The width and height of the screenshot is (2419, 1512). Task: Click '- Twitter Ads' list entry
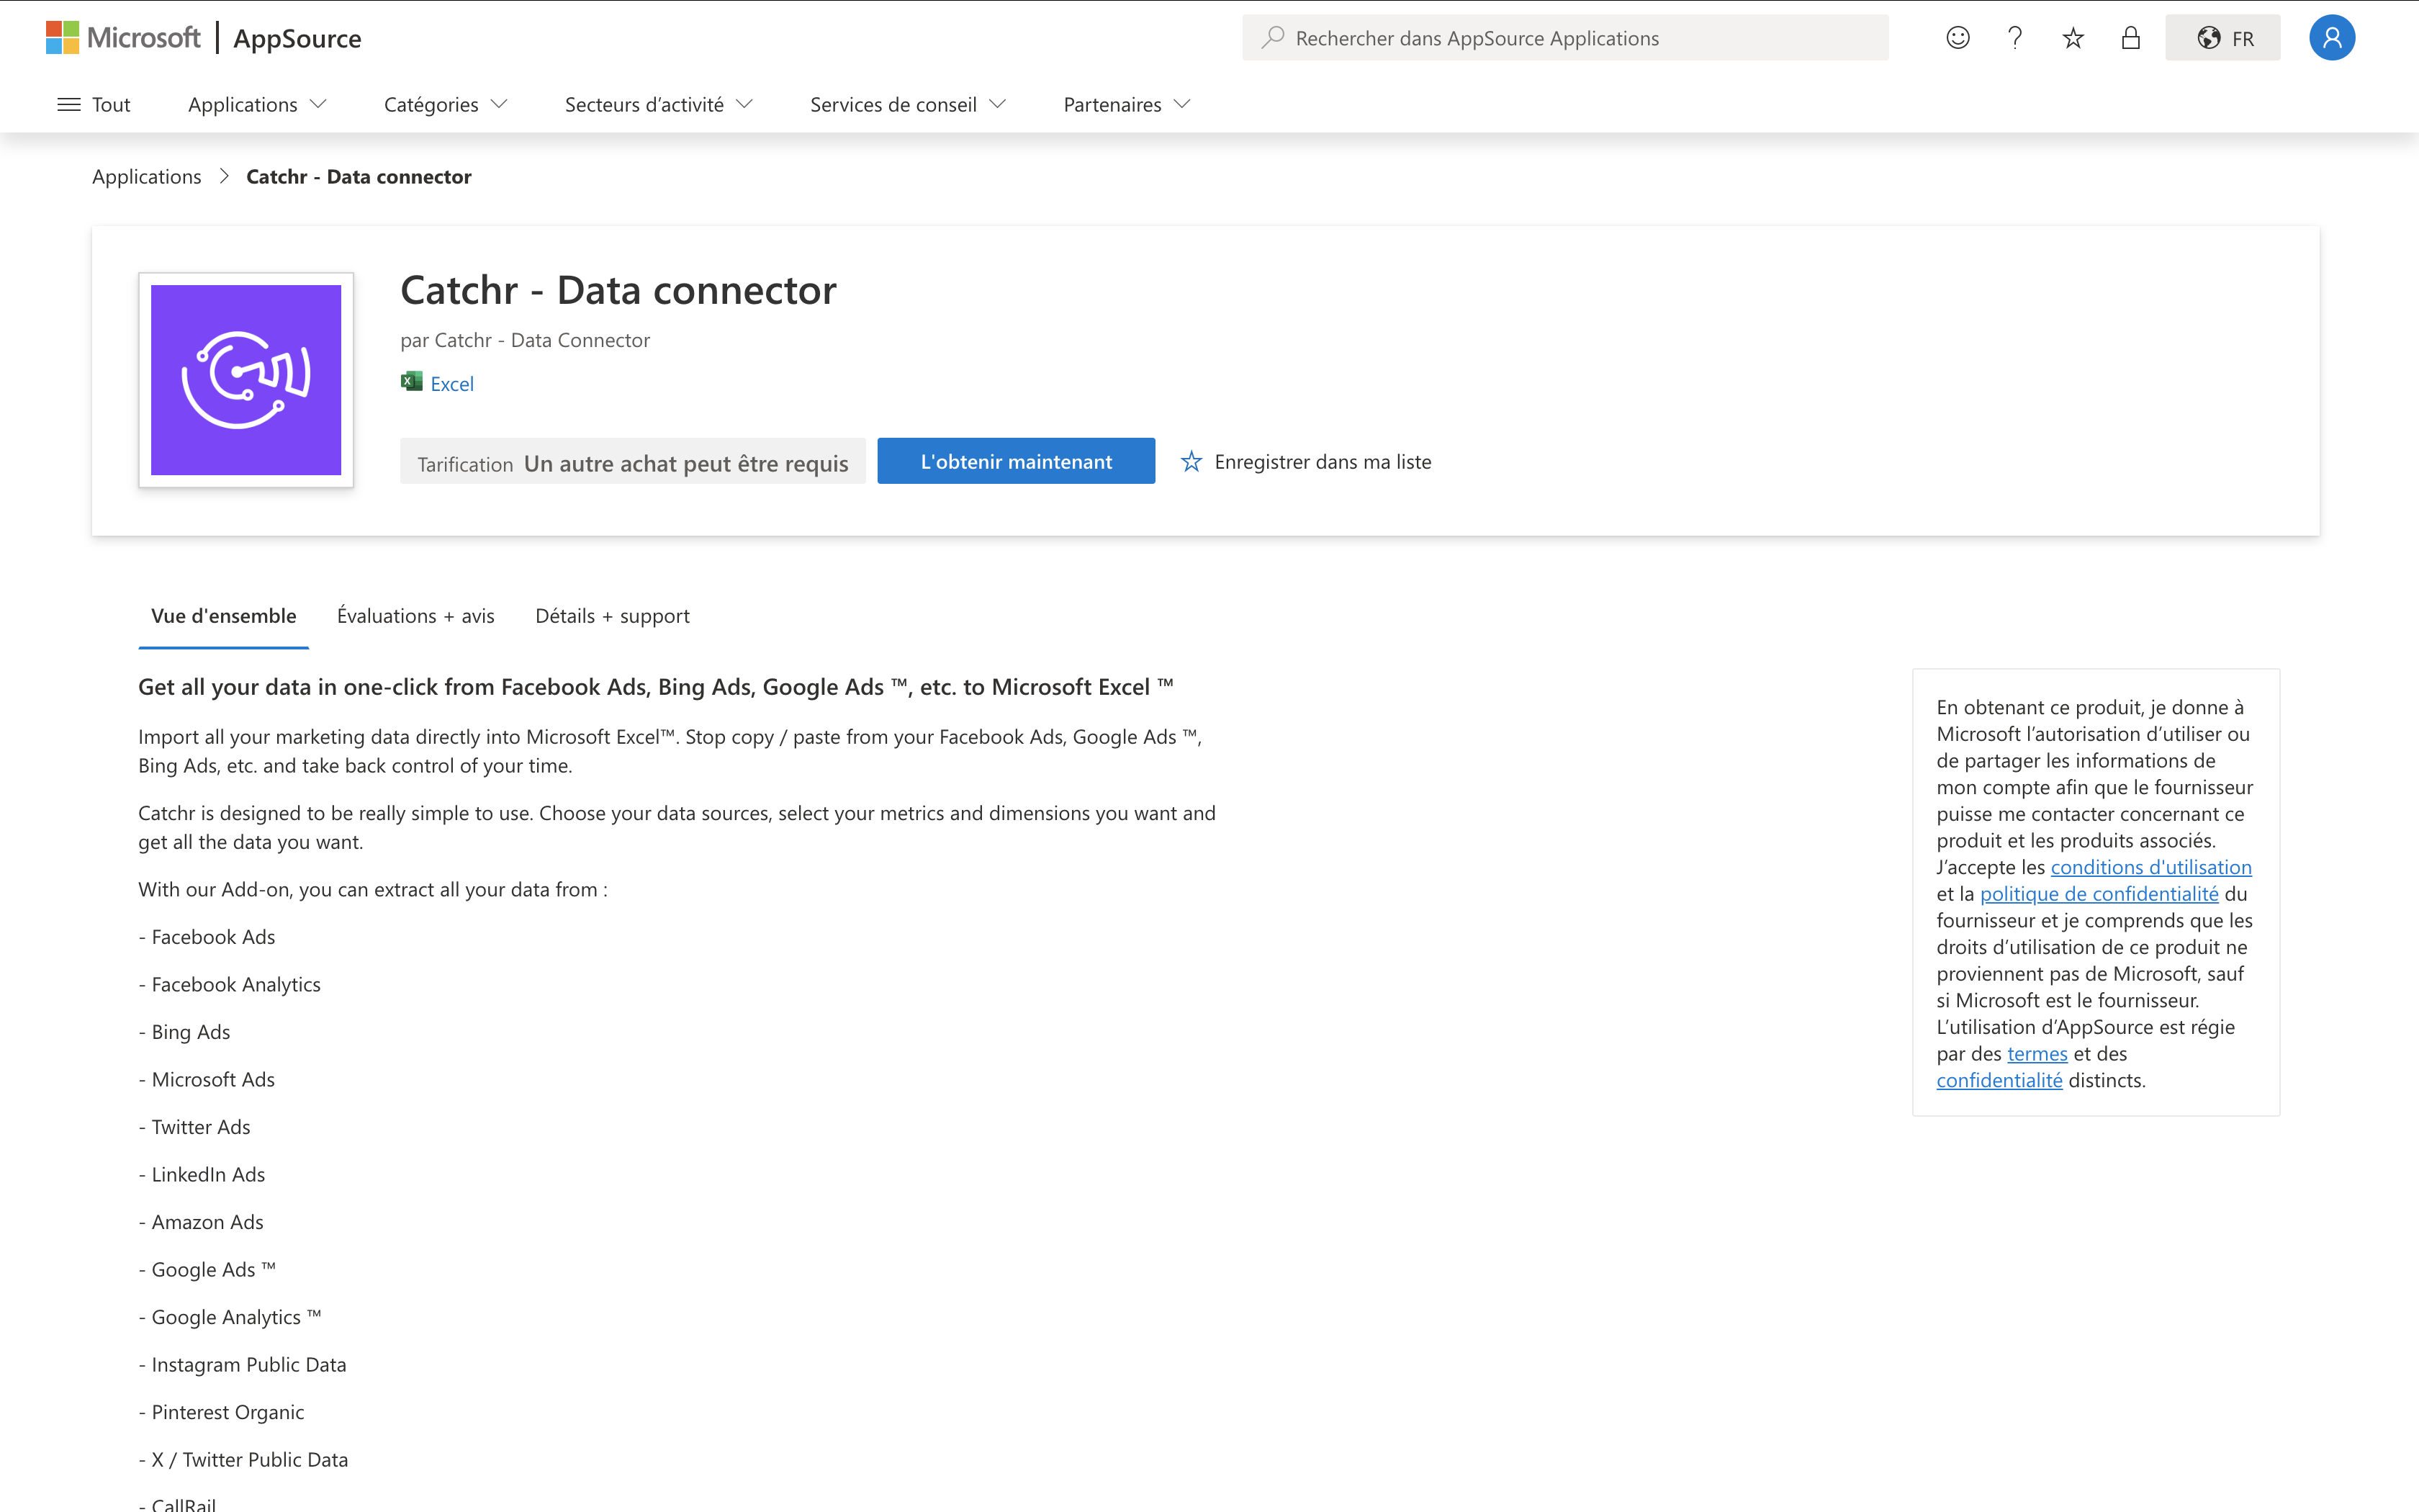pyautogui.click(x=195, y=1127)
